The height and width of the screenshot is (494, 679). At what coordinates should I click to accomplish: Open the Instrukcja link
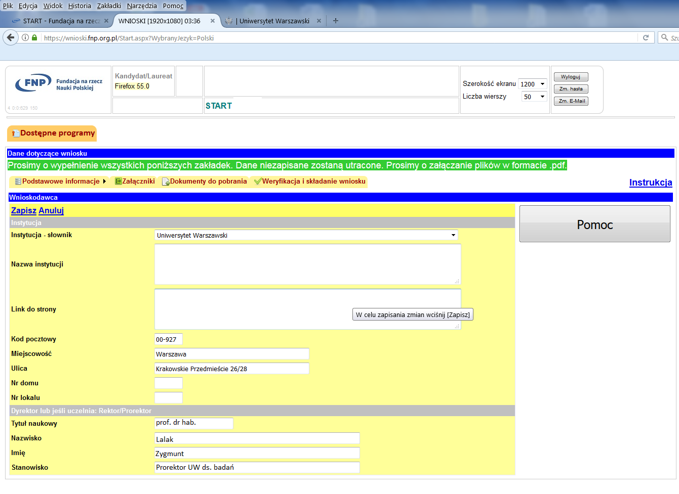point(650,183)
